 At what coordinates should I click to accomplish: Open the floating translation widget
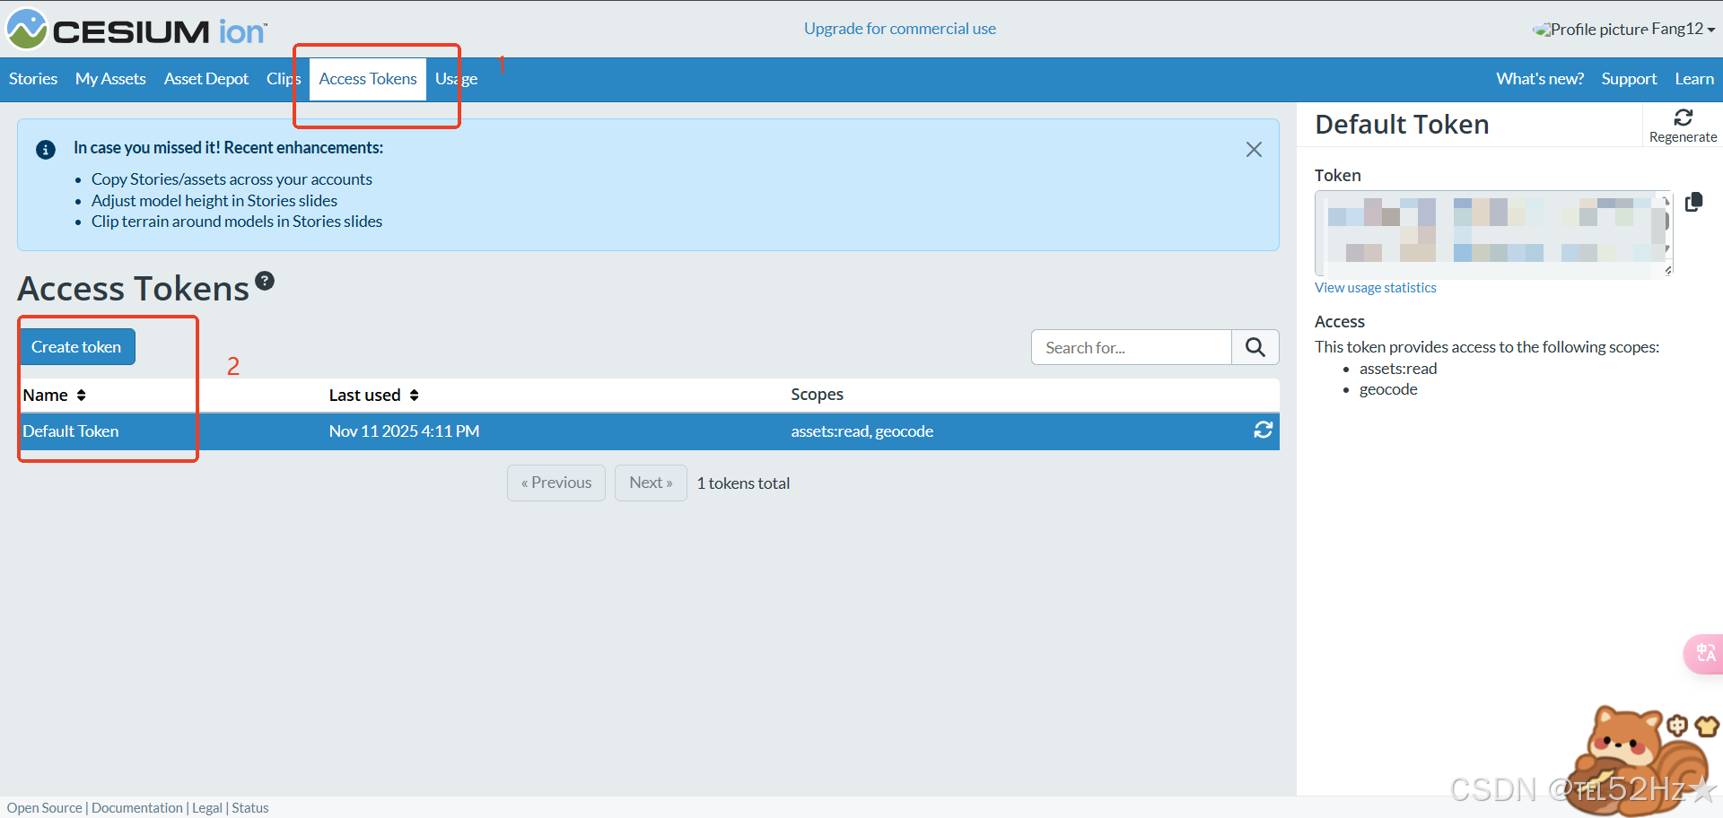(x=1703, y=654)
